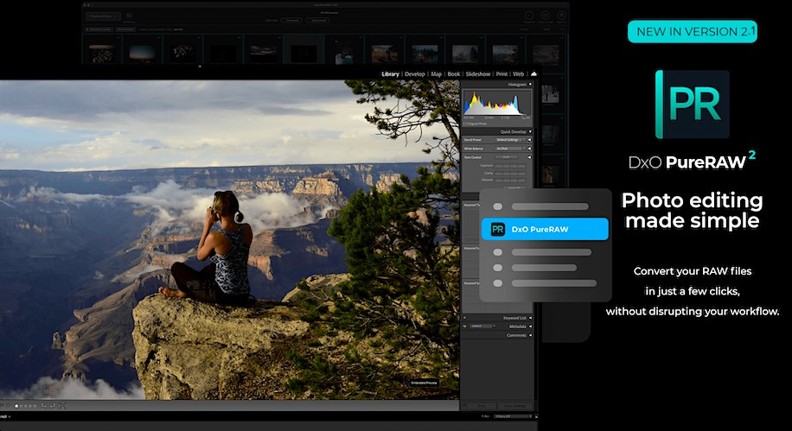Toggle the Original Photo checkbox
This screenshot has width=792, height=431.
[x=466, y=124]
